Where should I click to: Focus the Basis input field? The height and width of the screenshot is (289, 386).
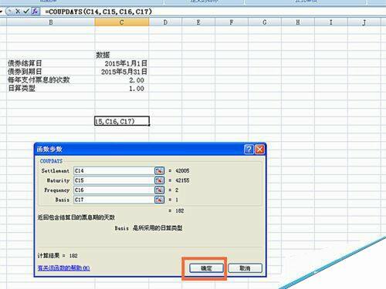click(x=113, y=200)
